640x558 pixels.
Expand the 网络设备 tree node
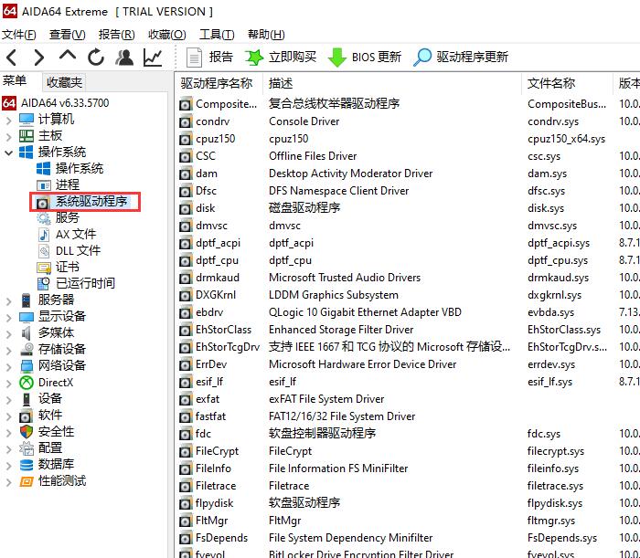(x=8, y=366)
